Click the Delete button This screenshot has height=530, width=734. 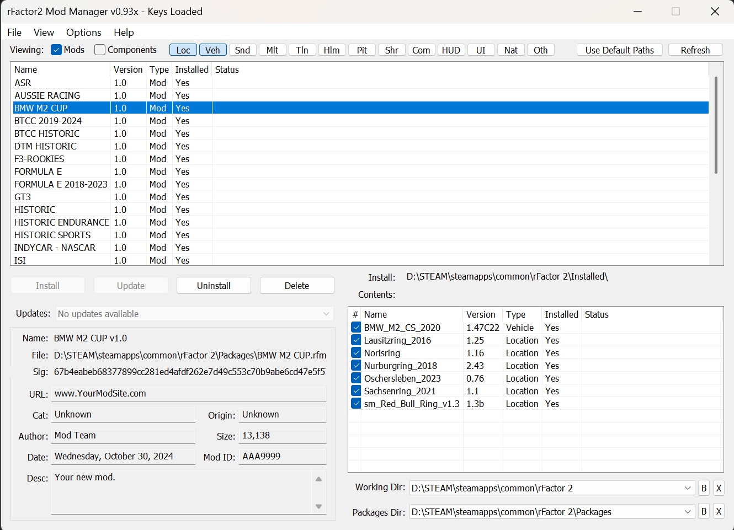pos(297,286)
